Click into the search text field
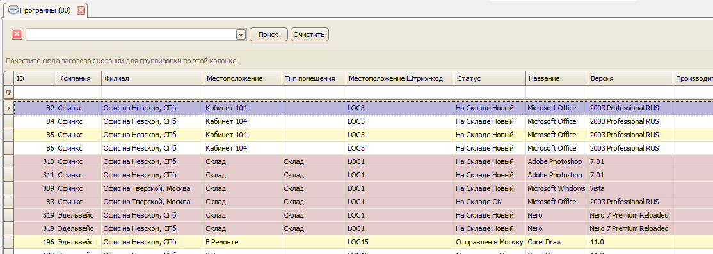713x254 pixels. click(131, 34)
